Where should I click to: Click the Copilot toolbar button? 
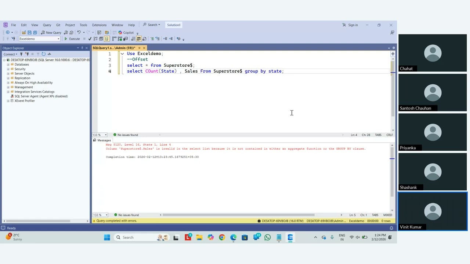tap(126, 32)
